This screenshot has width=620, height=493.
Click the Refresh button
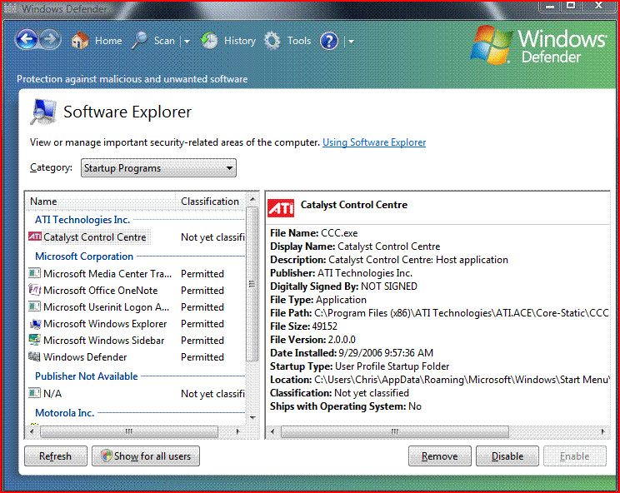(x=56, y=456)
